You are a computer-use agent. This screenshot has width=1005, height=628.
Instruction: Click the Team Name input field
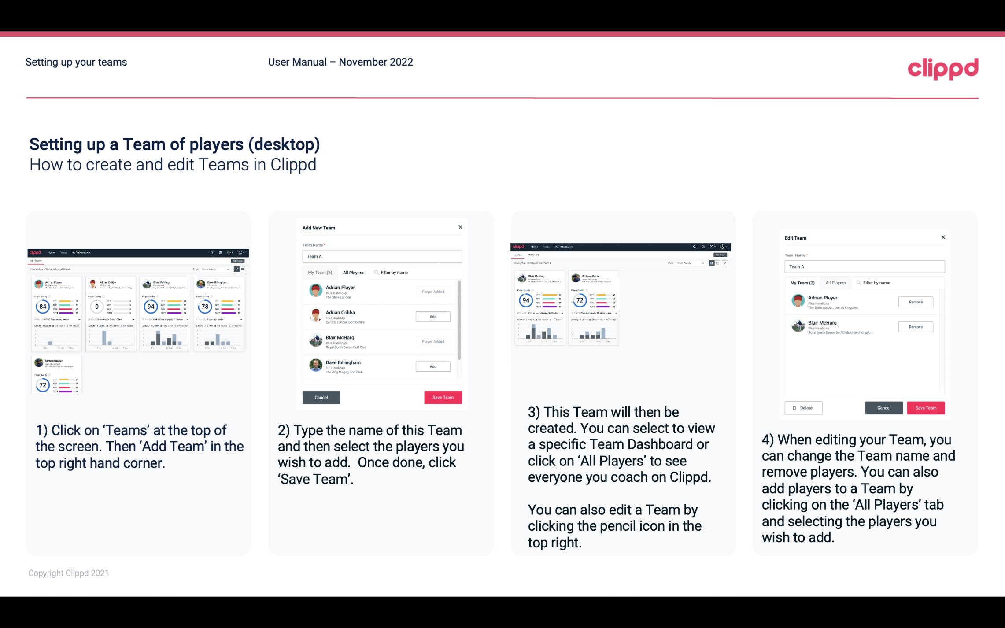coord(382,256)
